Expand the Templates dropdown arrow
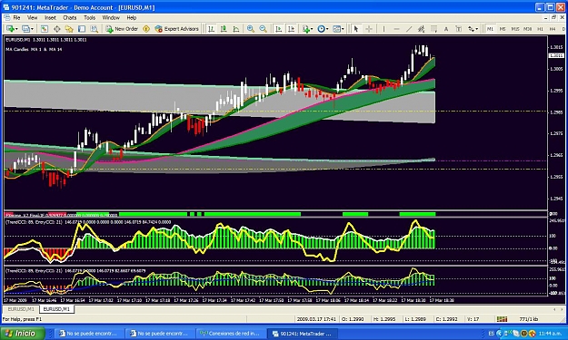Image resolution: width=568 pixels, height=340 pixels. pos(343,29)
